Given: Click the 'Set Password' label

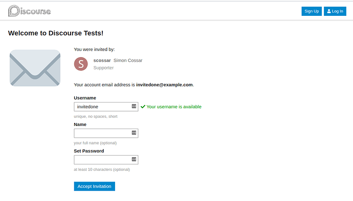Looking at the screenshot, I should (89, 151).
